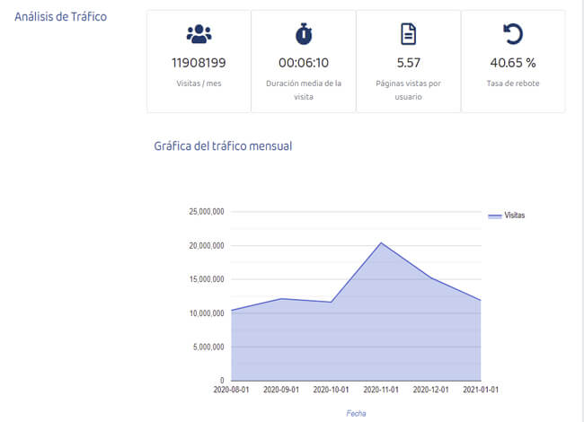Click the 10,000,000 axis label

tap(207, 313)
